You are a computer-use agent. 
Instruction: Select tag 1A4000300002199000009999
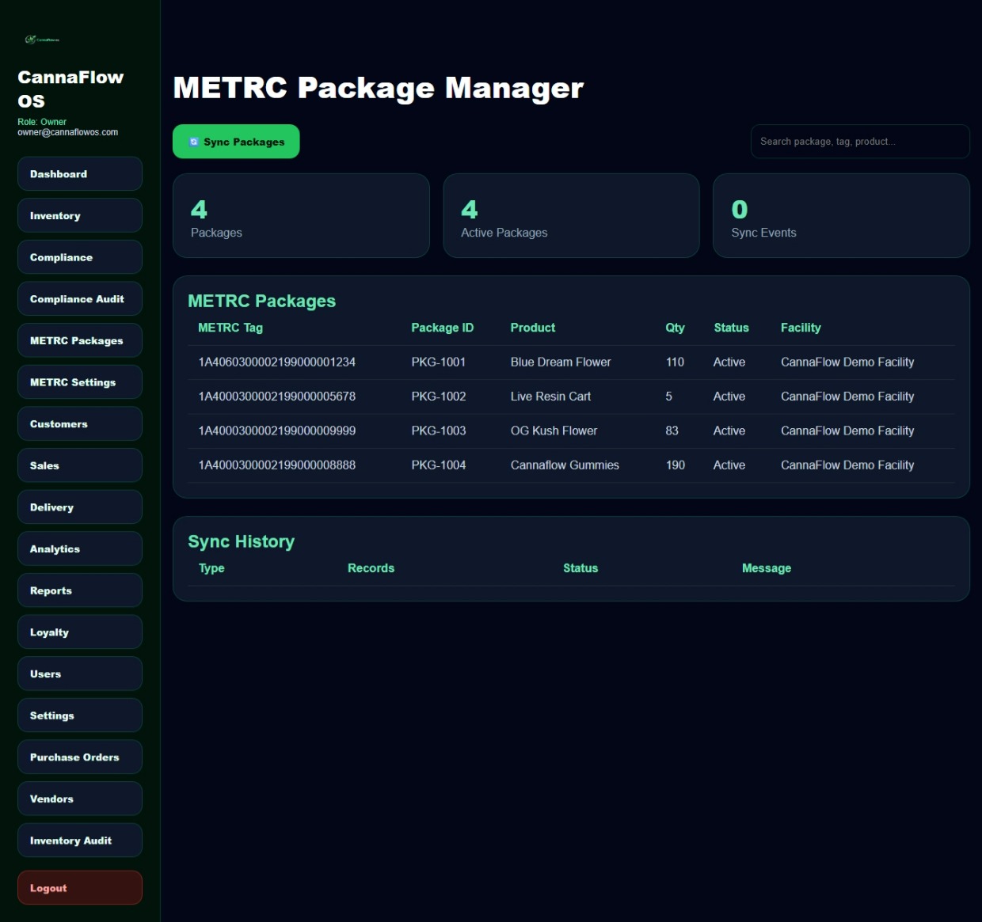[277, 431]
